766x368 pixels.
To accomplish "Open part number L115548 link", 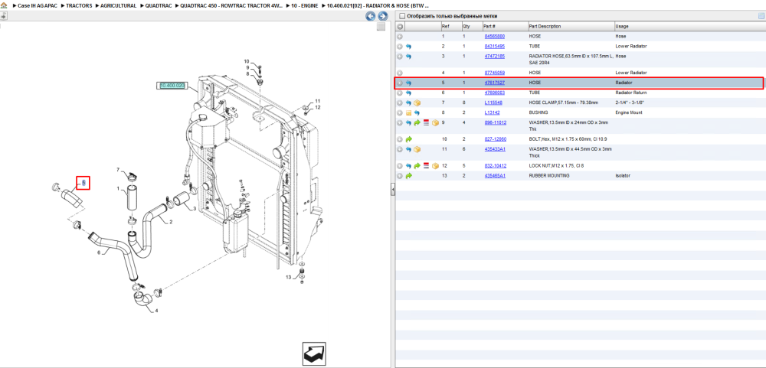I will [493, 103].
